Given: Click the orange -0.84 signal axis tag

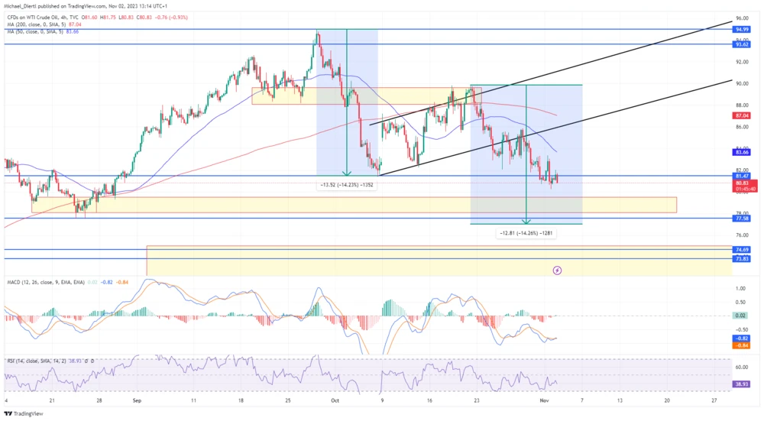Looking at the screenshot, I should coord(741,345).
